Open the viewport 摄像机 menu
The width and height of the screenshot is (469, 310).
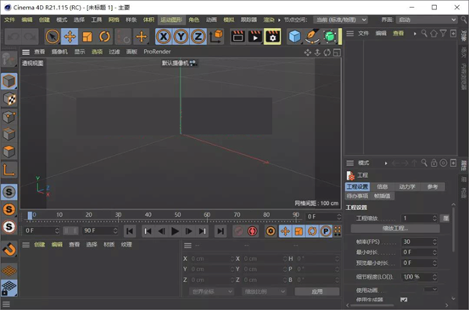[x=59, y=52]
